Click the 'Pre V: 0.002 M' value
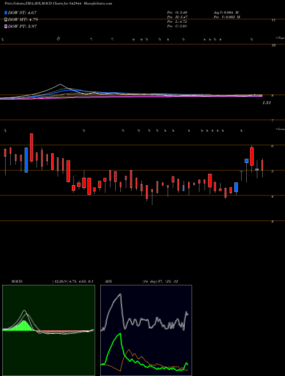 (x=227, y=17)
